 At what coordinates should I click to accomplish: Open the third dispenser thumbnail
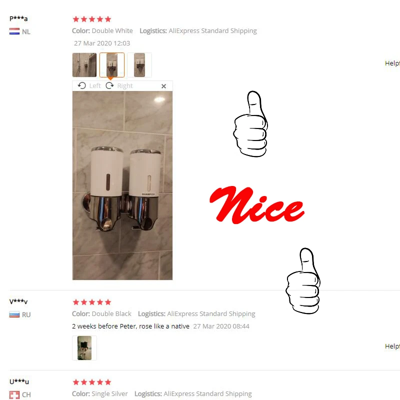pos(139,65)
